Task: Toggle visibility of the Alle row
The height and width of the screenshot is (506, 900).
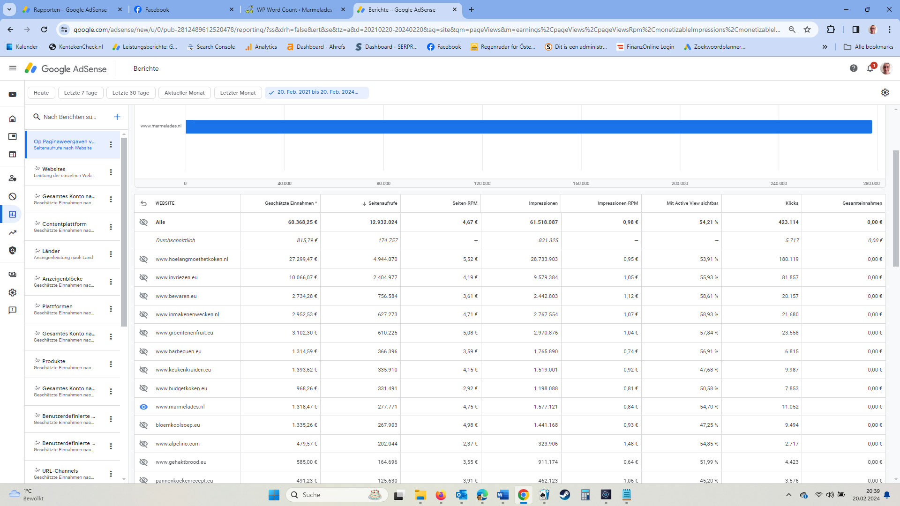Action: click(x=144, y=222)
